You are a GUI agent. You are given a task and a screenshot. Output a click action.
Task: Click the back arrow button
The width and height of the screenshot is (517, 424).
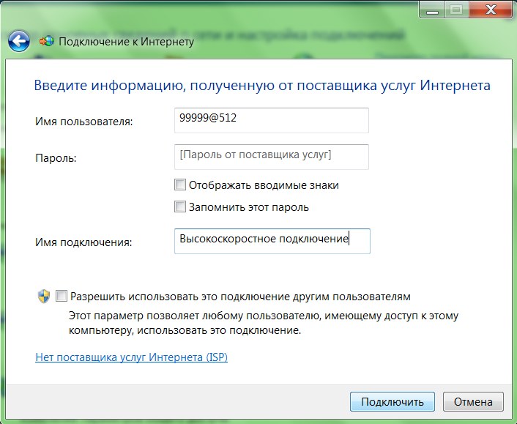point(19,40)
